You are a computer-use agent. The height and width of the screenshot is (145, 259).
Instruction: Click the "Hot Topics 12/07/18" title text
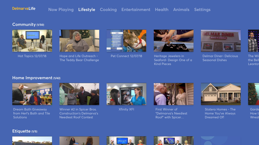32,56
